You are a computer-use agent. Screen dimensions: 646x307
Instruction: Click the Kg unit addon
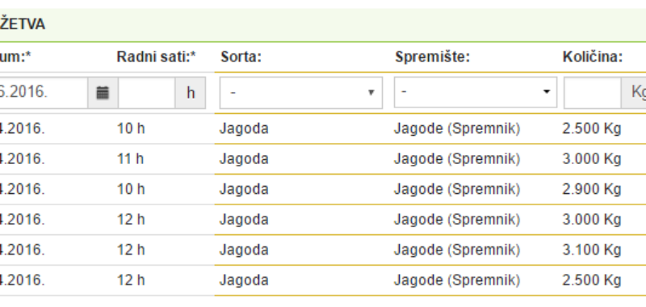pyautogui.click(x=634, y=93)
